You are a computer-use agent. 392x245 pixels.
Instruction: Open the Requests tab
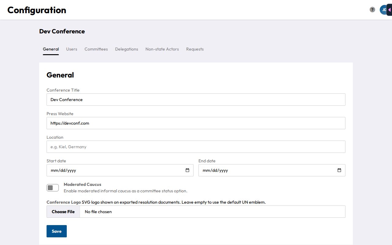tap(195, 49)
